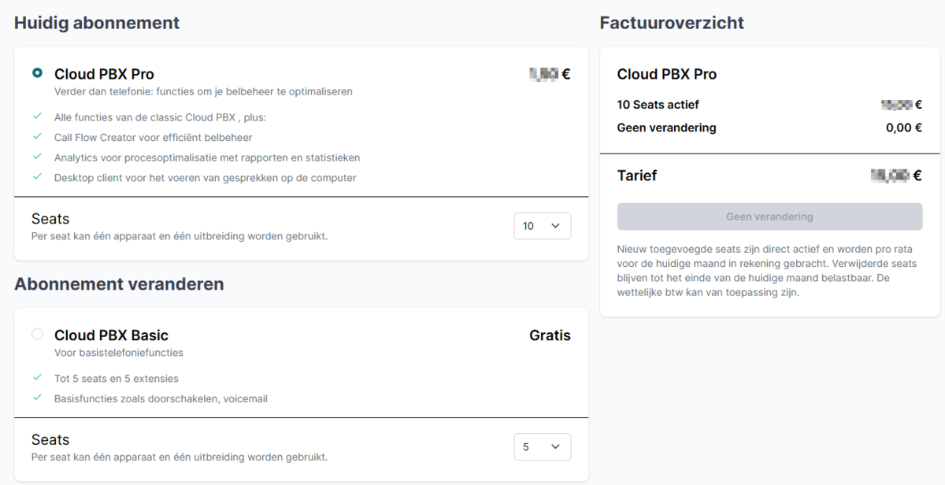
Task: Click the Tarief total row label
Action: click(636, 176)
